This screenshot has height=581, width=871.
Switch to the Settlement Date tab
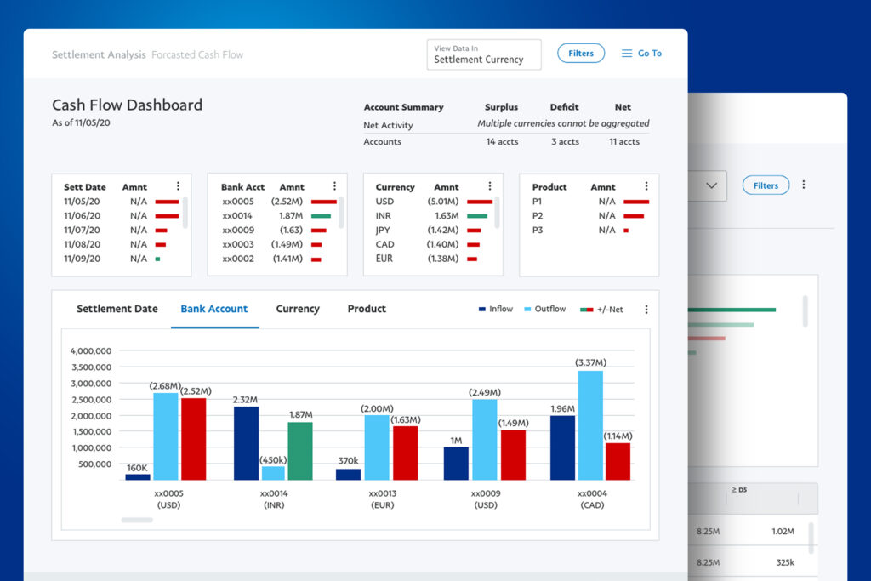click(117, 309)
